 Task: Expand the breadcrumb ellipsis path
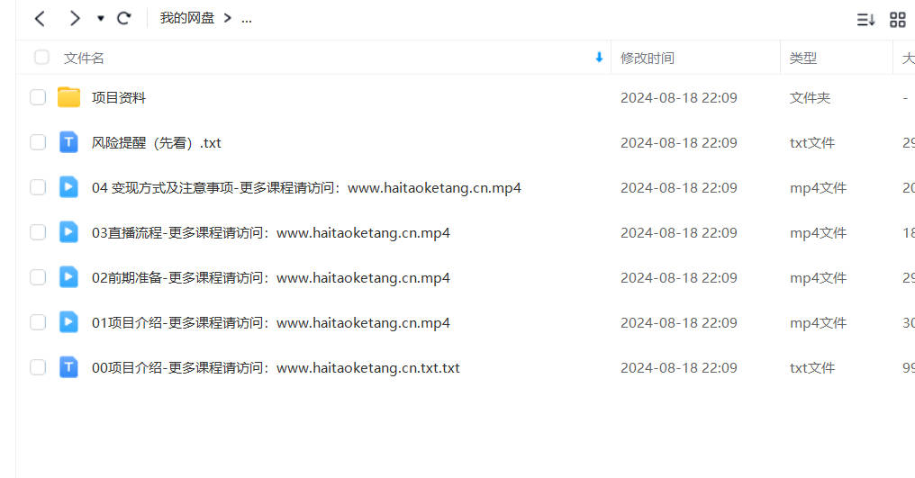coord(246,19)
